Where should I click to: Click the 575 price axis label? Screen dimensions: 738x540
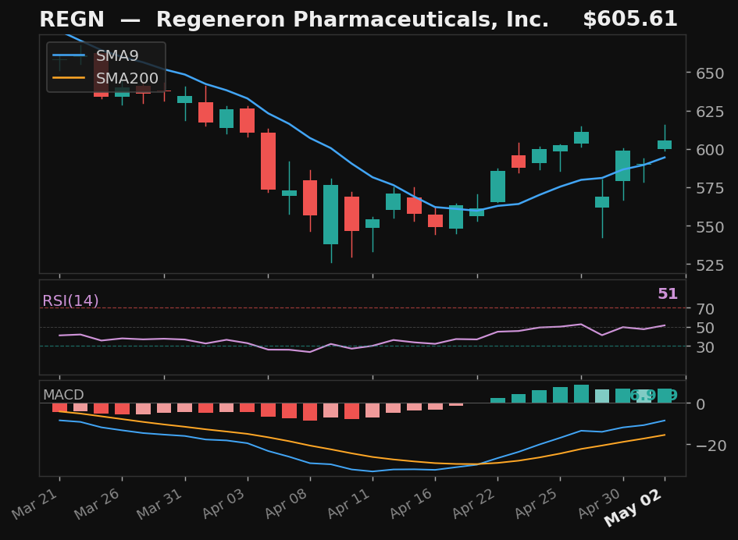click(710, 188)
